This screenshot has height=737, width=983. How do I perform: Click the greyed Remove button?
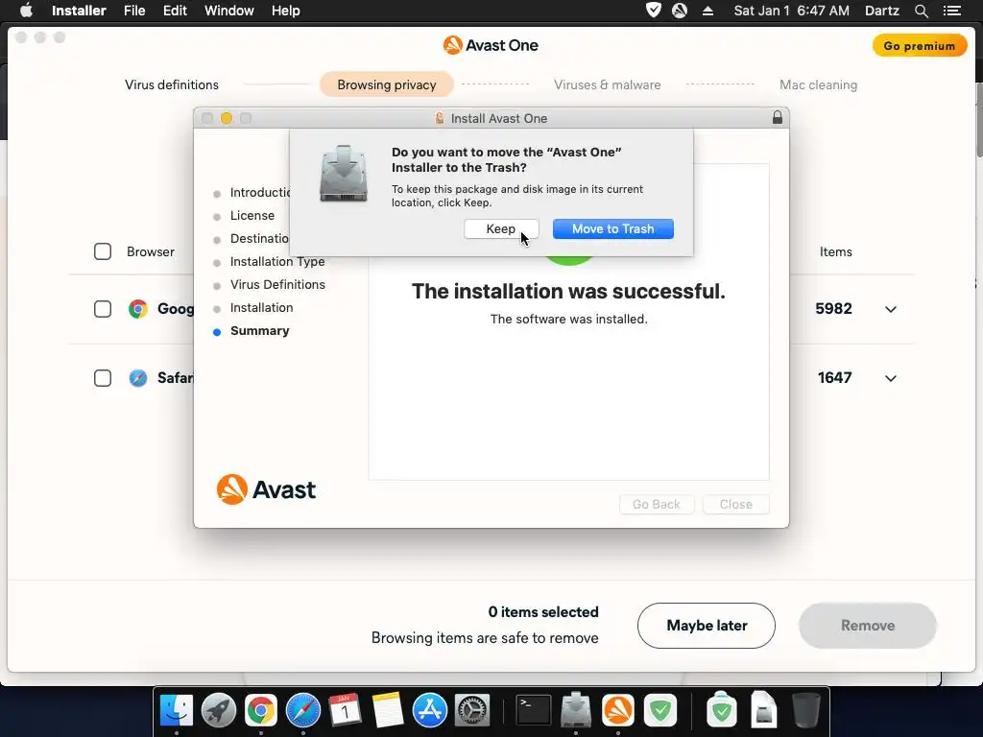pos(868,626)
